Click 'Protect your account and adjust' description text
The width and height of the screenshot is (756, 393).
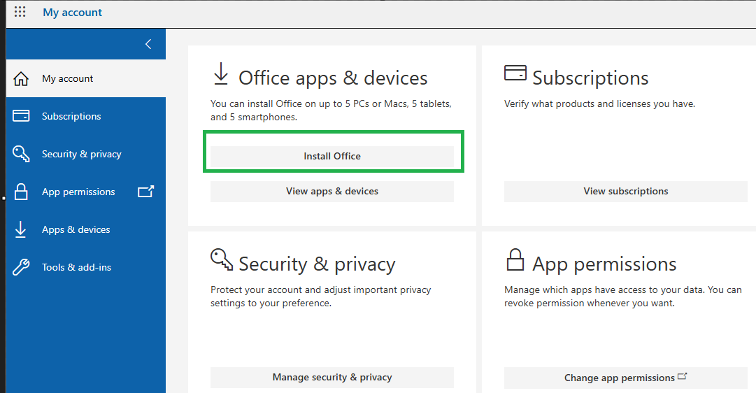pyautogui.click(x=320, y=296)
